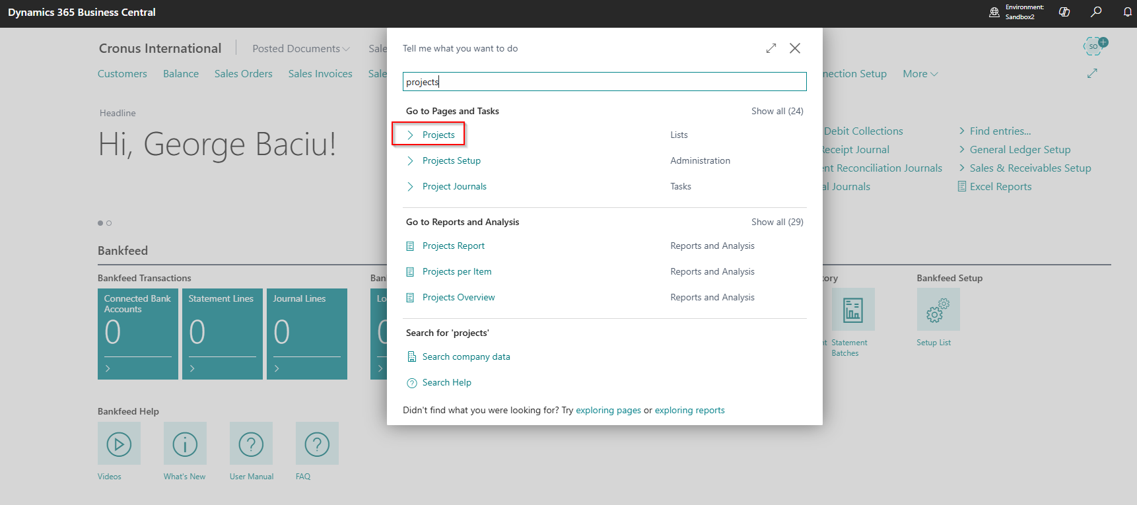Open the Projects Report result
Image resolution: width=1137 pixels, height=505 pixels.
point(454,246)
